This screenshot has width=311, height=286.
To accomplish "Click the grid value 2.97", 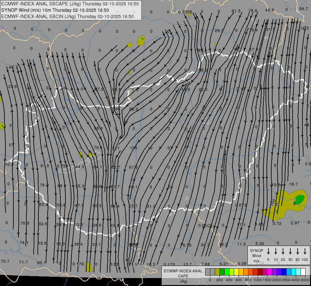I will pos(295,223).
